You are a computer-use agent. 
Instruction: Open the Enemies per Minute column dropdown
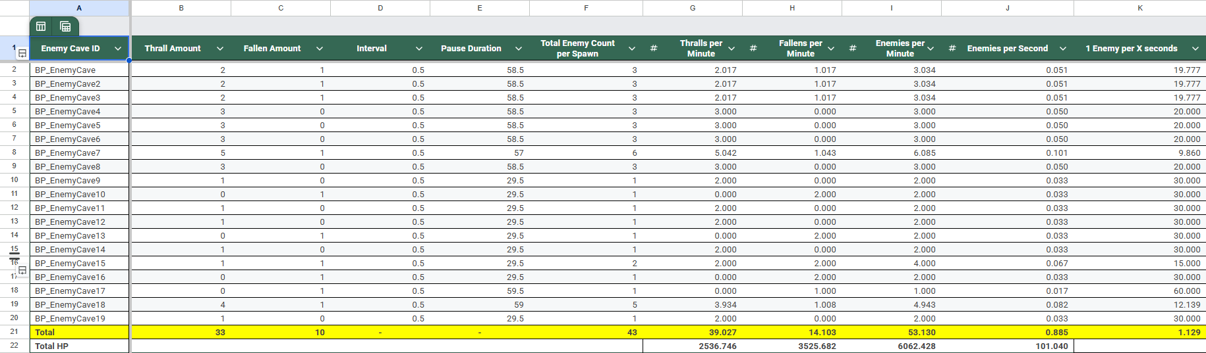coord(931,49)
